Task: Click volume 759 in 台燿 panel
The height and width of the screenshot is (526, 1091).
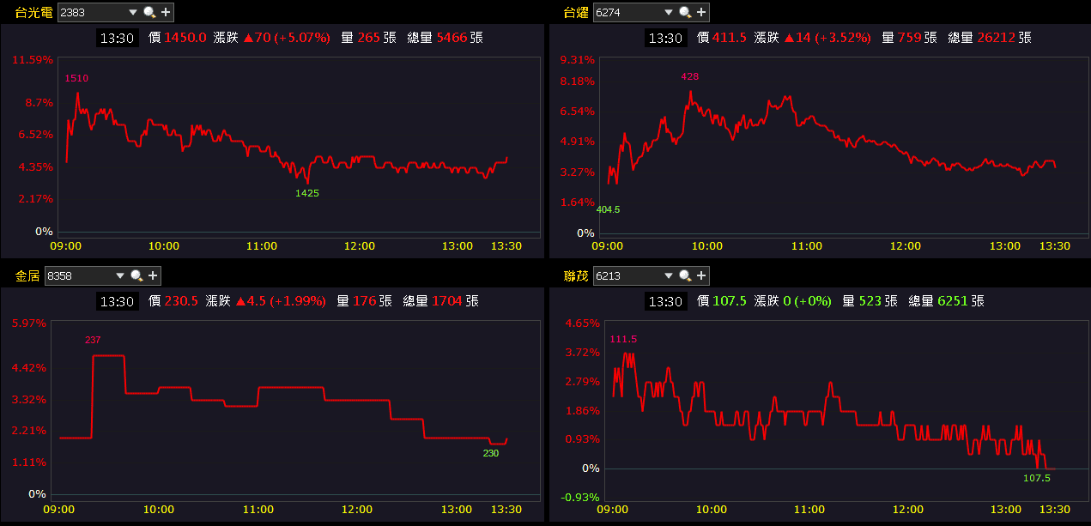Action: 911,38
